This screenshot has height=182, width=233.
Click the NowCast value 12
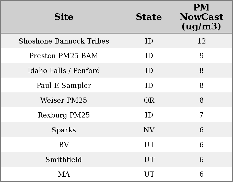point(201,41)
